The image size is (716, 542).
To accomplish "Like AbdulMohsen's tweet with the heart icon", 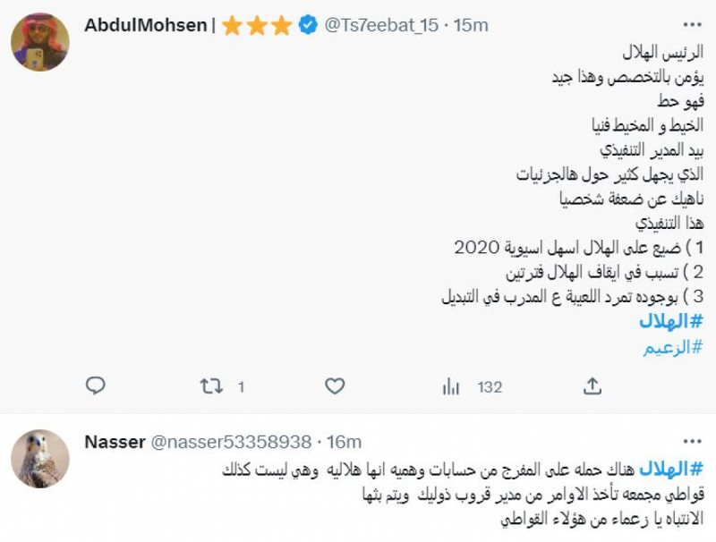I will [335, 384].
